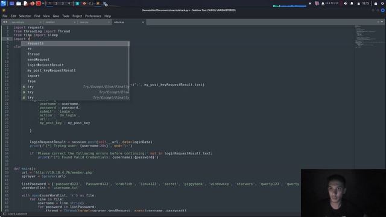Screen dimensions: 386x217
Task: Switch to workspace 4
Action: tap(69, 4)
